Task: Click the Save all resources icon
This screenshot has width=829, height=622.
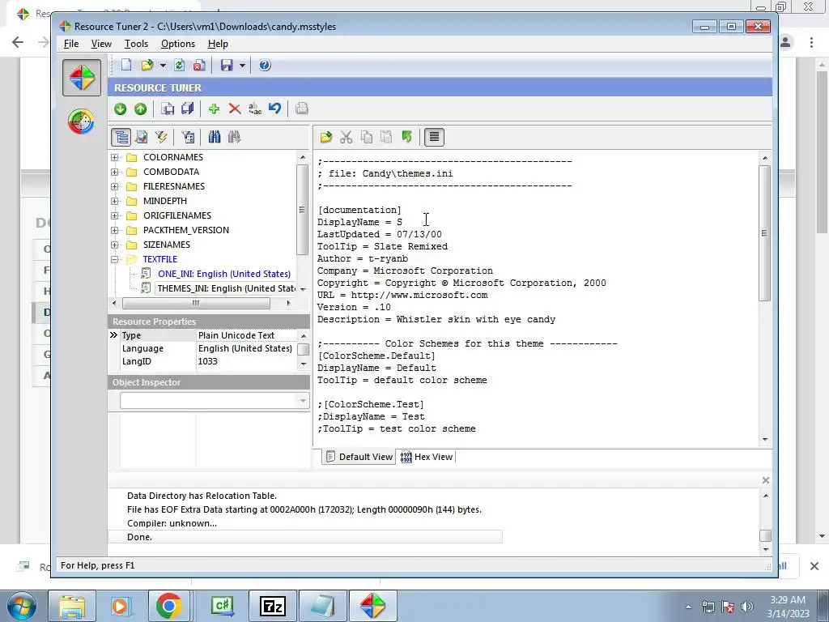Action: (188, 109)
